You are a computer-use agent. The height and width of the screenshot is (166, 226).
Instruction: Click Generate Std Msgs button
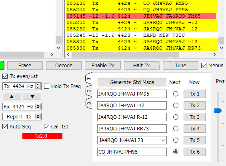pos(132,82)
